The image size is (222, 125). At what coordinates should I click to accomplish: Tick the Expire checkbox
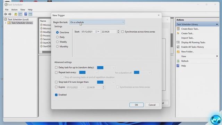pyautogui.click(x=56, y=87)
